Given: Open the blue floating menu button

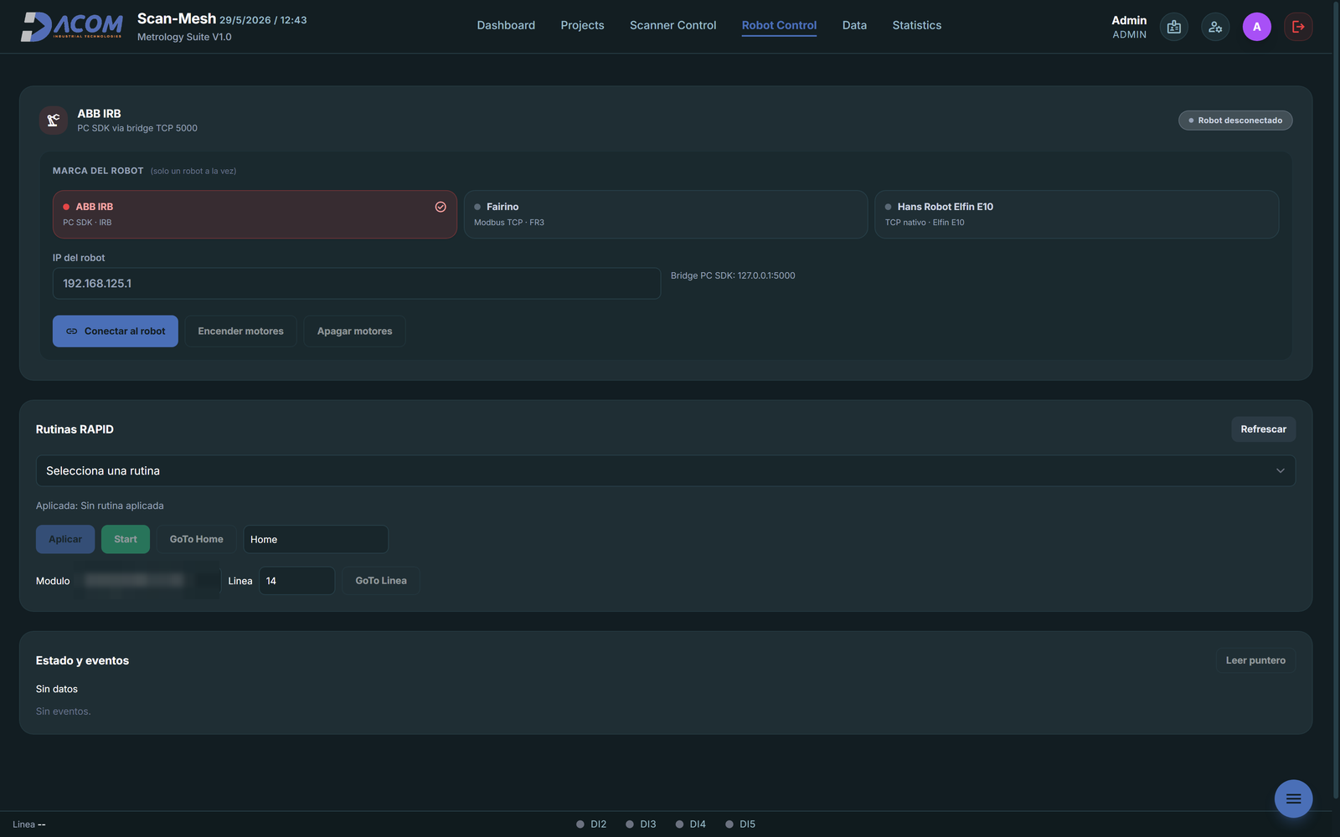Looking at the screenshot, I should point(1293,798).
